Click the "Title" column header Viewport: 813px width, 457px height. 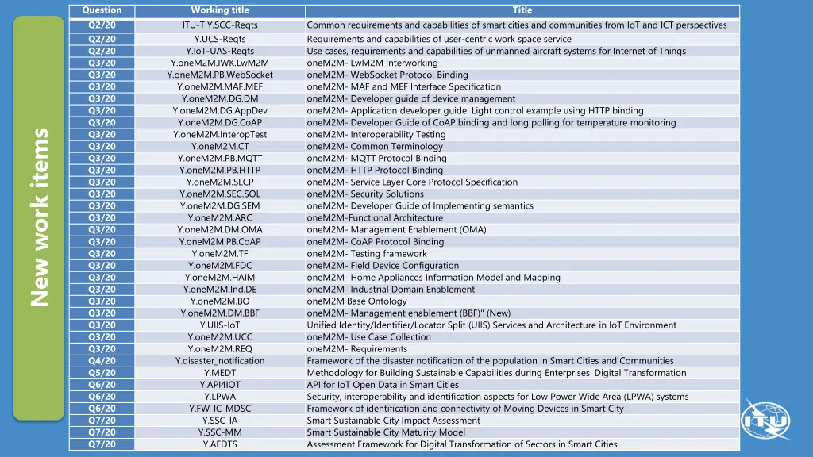[522, 10]
